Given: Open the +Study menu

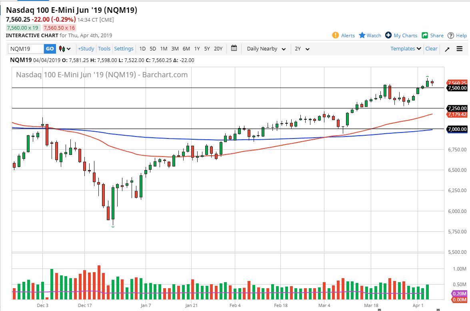Looking at the screenshot, I should [86, 48].
